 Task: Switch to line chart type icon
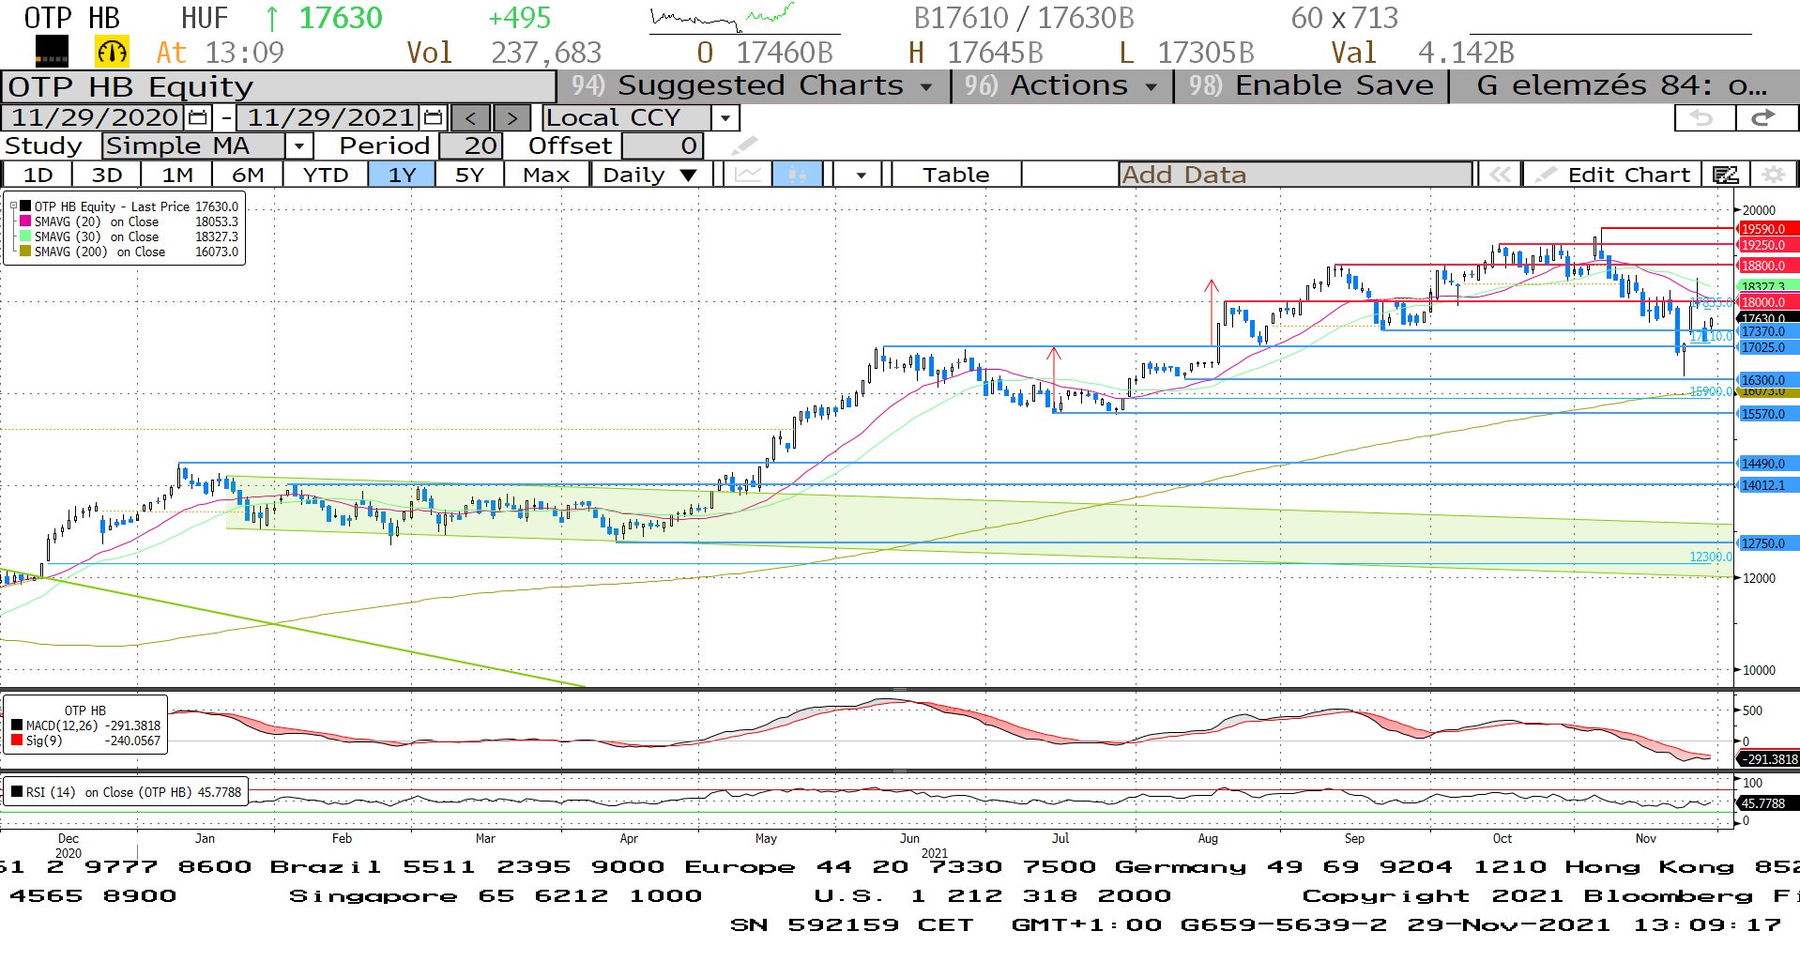pyautogui.click(x=748, y=175)
